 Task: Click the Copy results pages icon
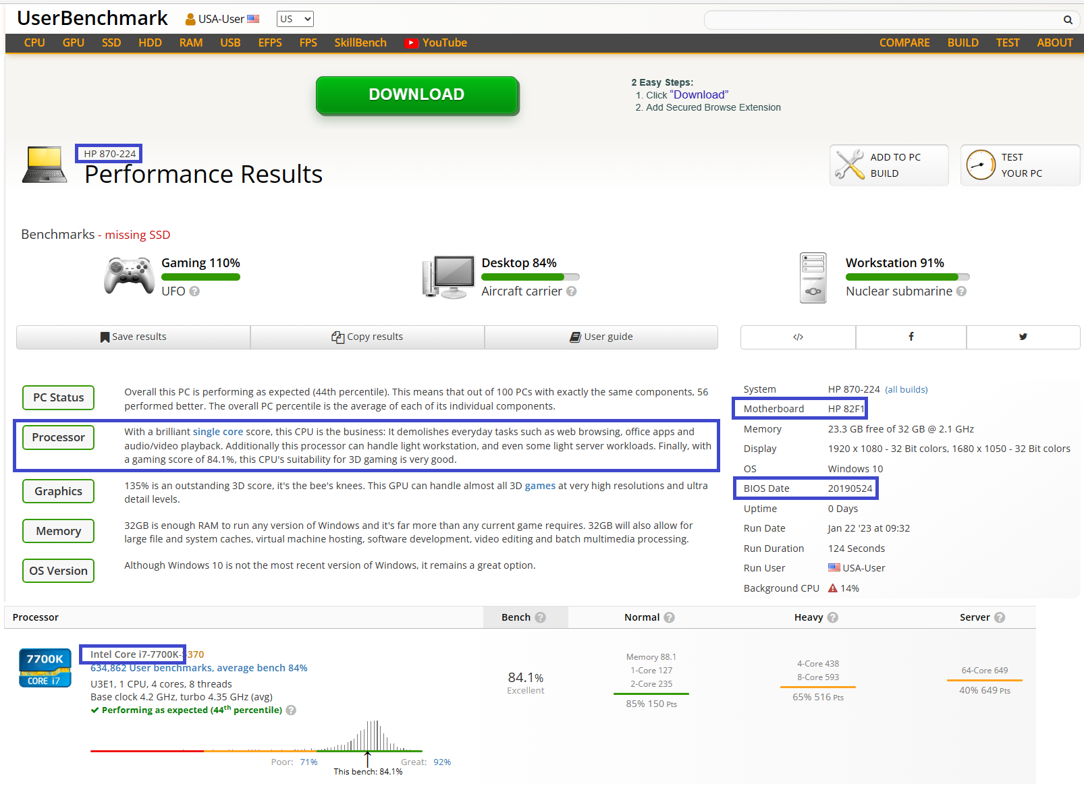338,337
